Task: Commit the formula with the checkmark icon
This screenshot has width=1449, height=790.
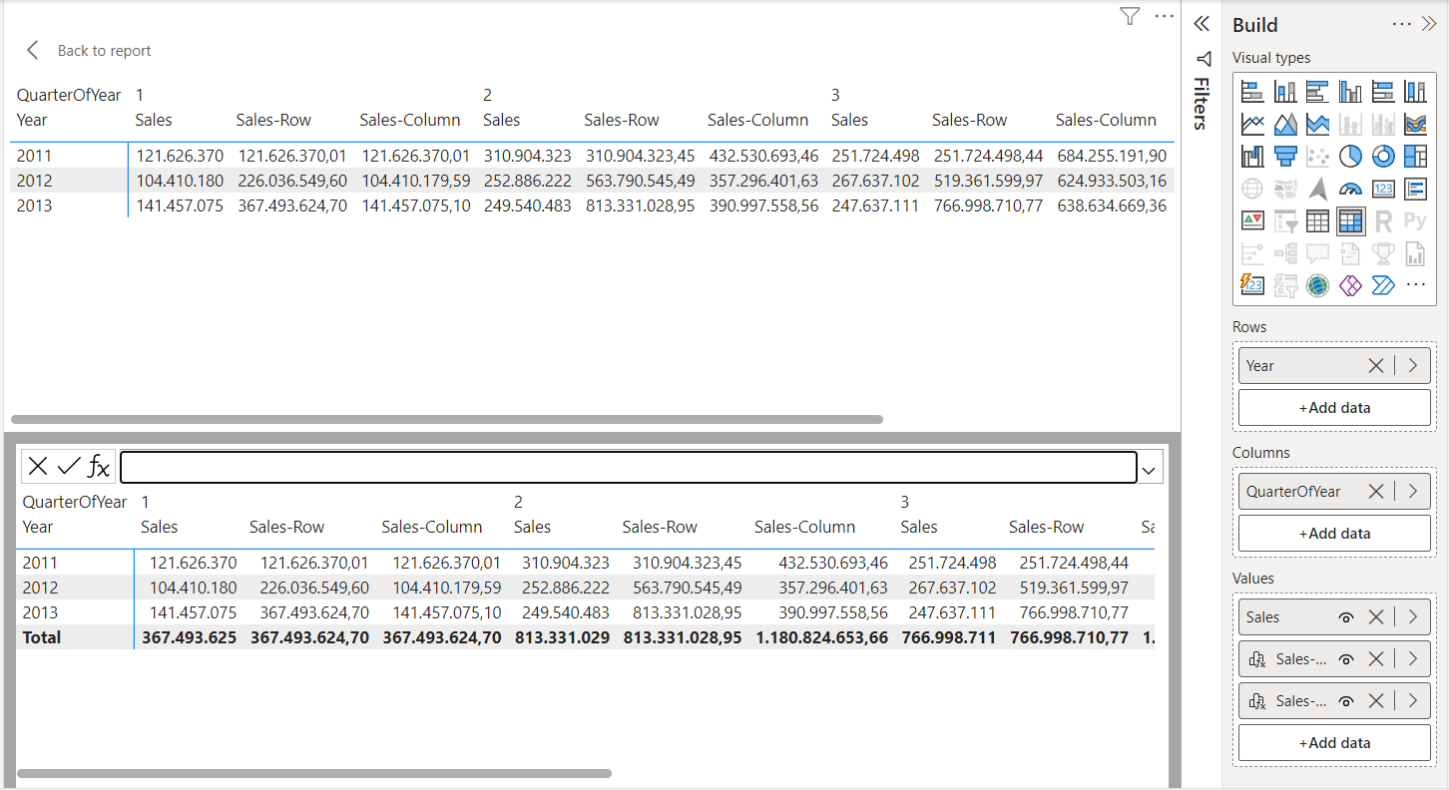Action: point(69,466)
